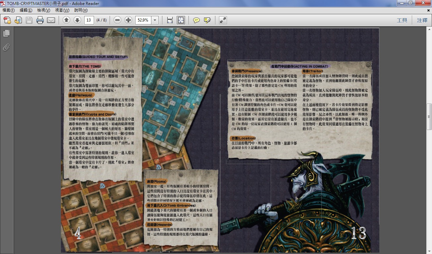Close the document with the menu bar X
Viewport: 432px width, 254px height.
pos(429,10)
